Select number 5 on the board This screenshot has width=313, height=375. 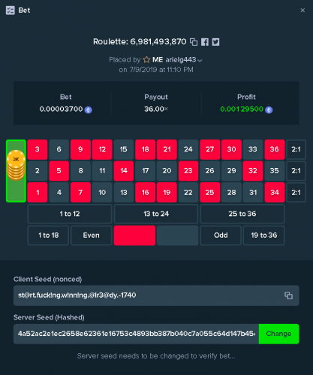(59, 171)
